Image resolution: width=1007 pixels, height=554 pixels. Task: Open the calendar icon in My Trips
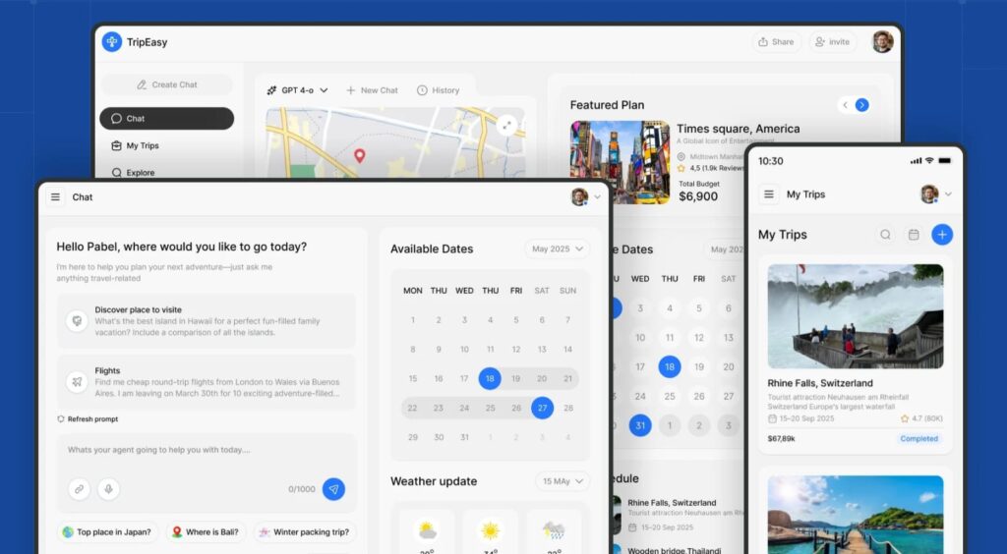point(914,235)
